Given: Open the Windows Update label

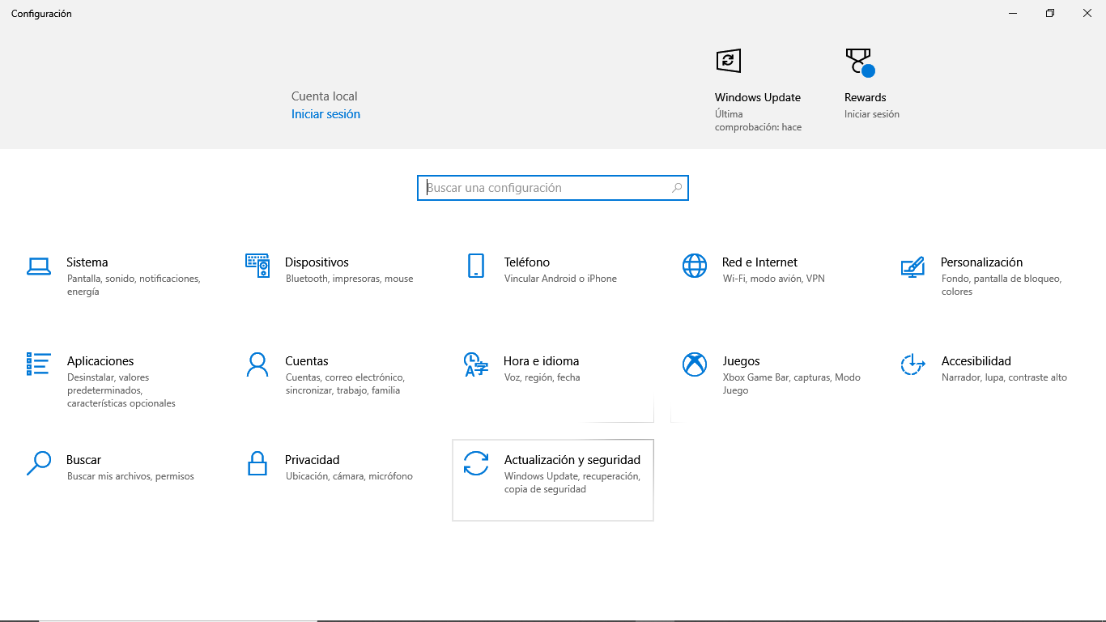Looking at the screenshot, I should [x=758, y=97].
